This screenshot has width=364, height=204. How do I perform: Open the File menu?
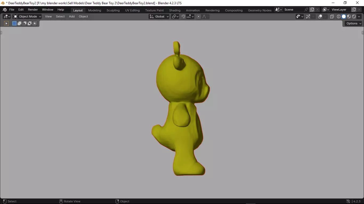12,10
